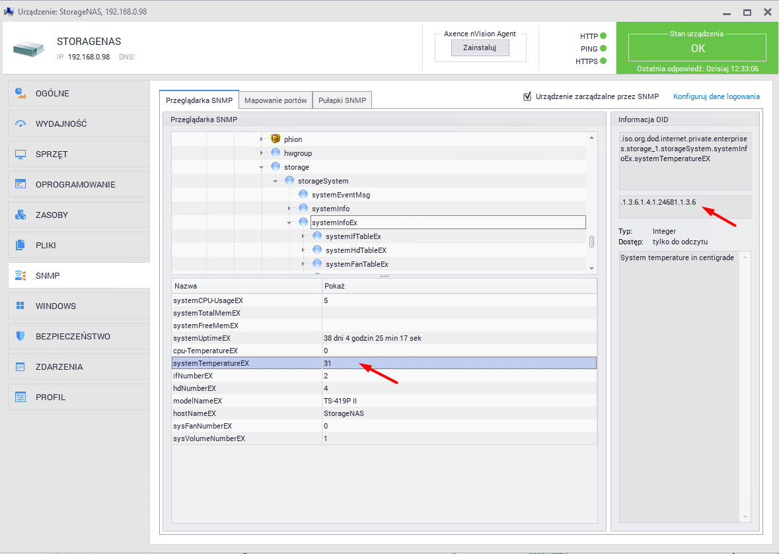Select the SPRZĘT monitor icon
This screenshot has height=554, width=779.
(20, 154)
